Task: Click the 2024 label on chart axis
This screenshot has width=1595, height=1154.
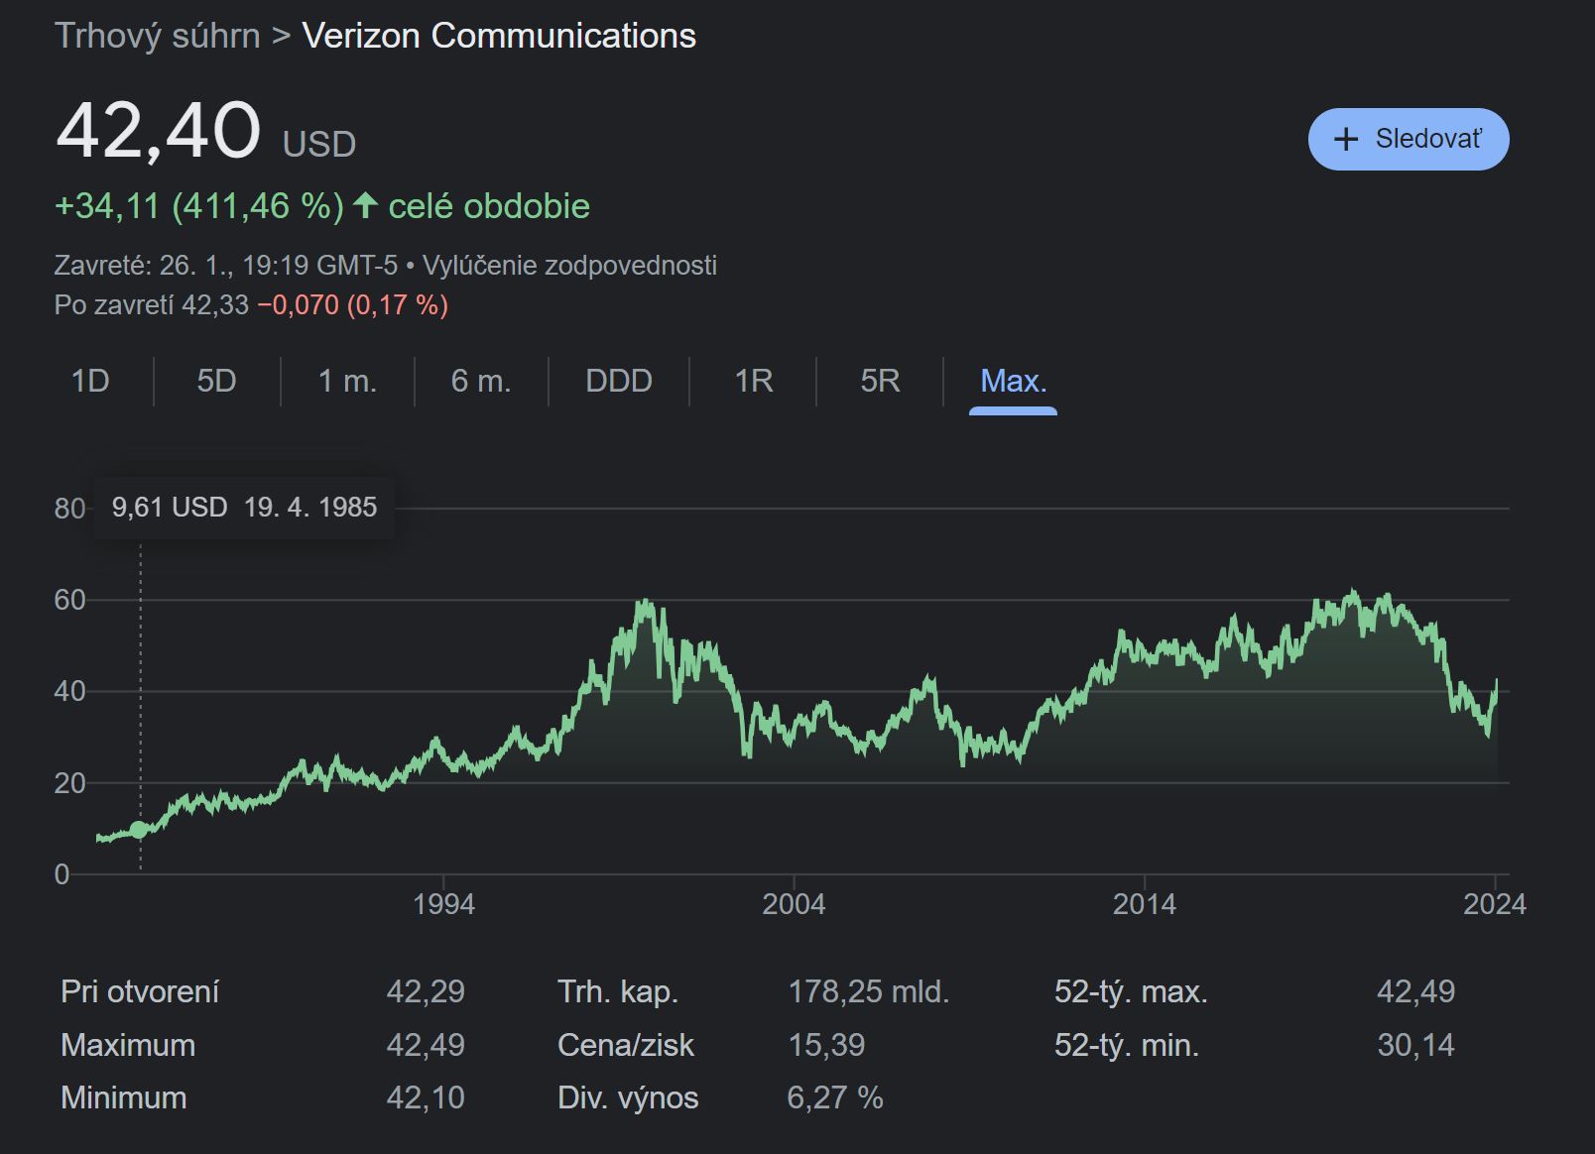Action: click(1494, 904)
